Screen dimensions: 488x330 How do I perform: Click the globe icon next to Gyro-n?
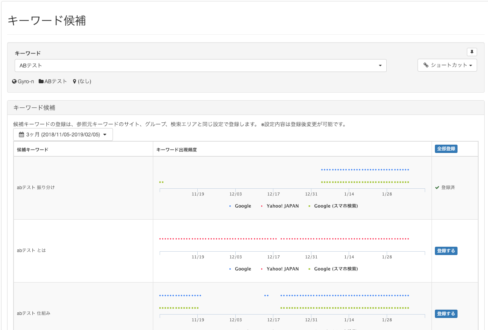tap(14, 81)
